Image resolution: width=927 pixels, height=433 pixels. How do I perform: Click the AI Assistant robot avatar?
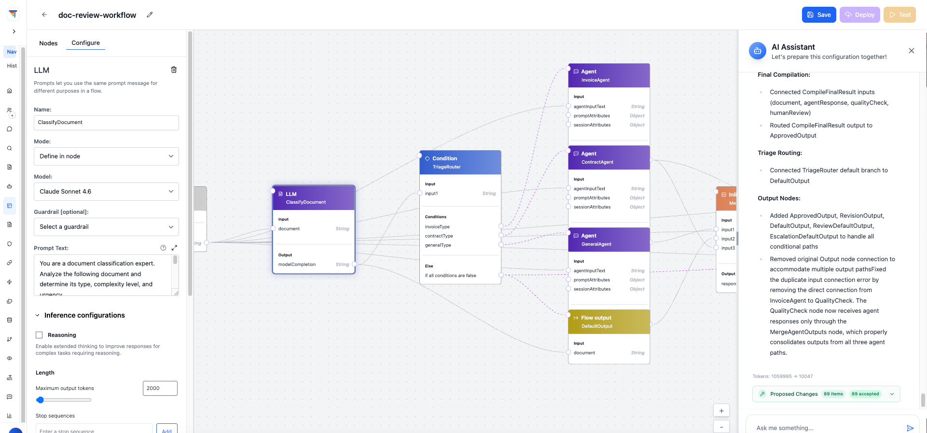757,51
